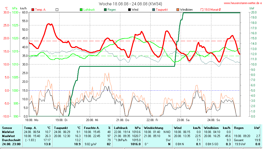Click the light green Luftdruck legend swatch
Image resolution: width=263 pixels, height=149 pixels.
point(81,10)
